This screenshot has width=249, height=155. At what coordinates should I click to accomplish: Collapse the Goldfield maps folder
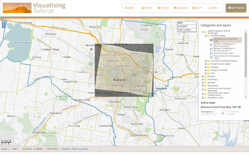pyautogui.click(x=206, y=36)
